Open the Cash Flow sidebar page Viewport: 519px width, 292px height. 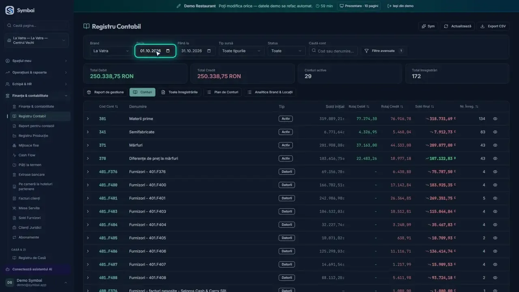click(x=27, y=155)
